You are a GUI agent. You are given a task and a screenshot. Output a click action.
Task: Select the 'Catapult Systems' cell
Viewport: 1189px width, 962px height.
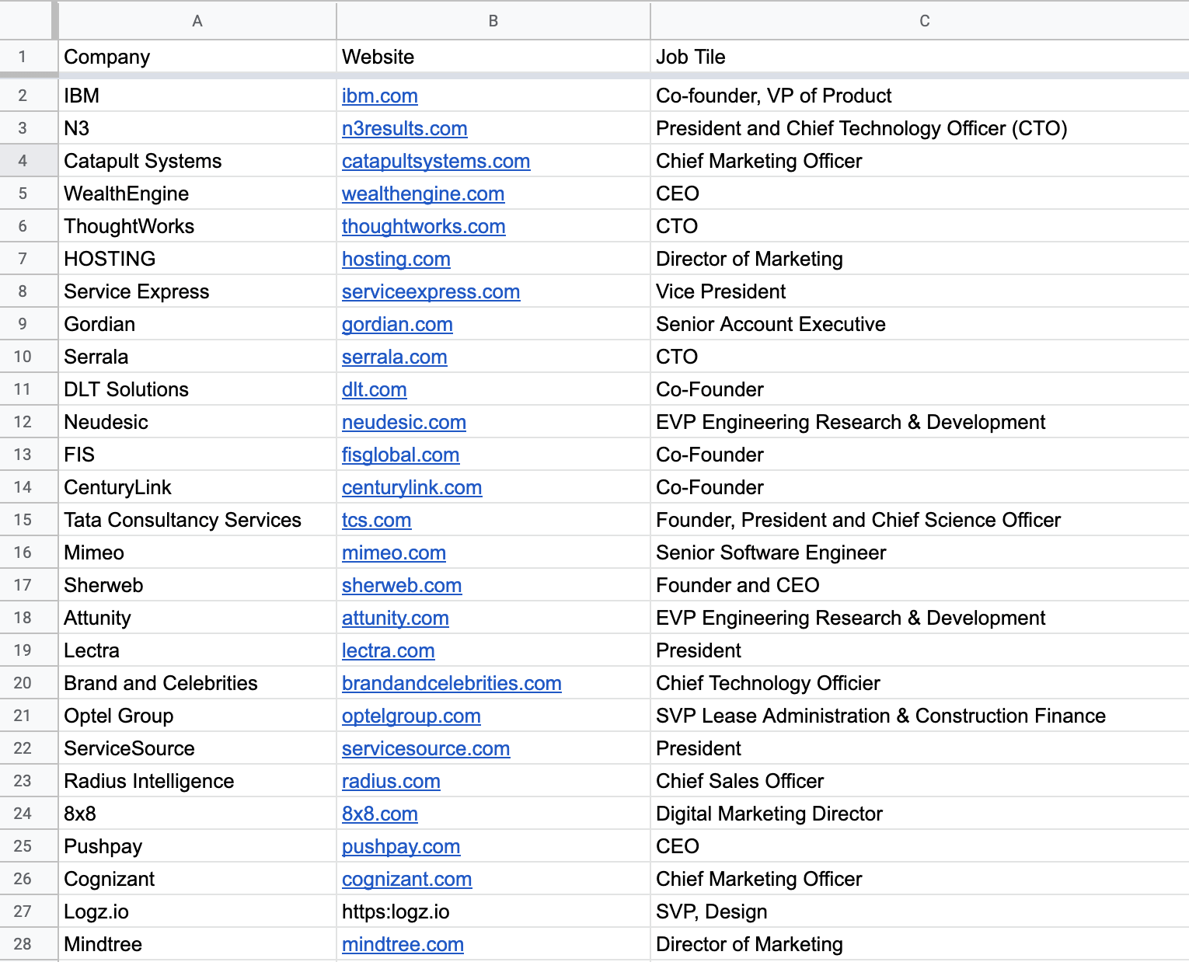[197, 161]
